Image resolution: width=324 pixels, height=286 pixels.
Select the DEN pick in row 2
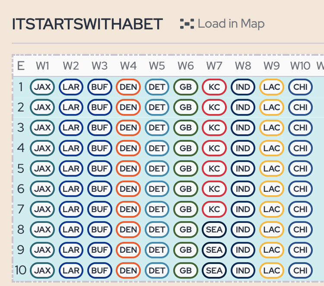click(128, 108)
